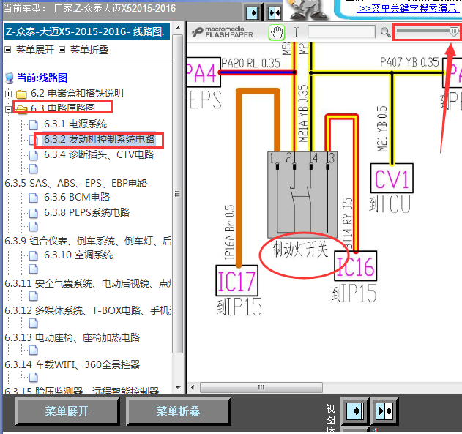Open the 6.2 电器盒和搭铁说明 folder
Screen dimensions: 462x434
[77, 94]
